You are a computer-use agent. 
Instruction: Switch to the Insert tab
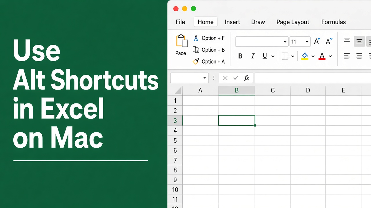point(232,22)
